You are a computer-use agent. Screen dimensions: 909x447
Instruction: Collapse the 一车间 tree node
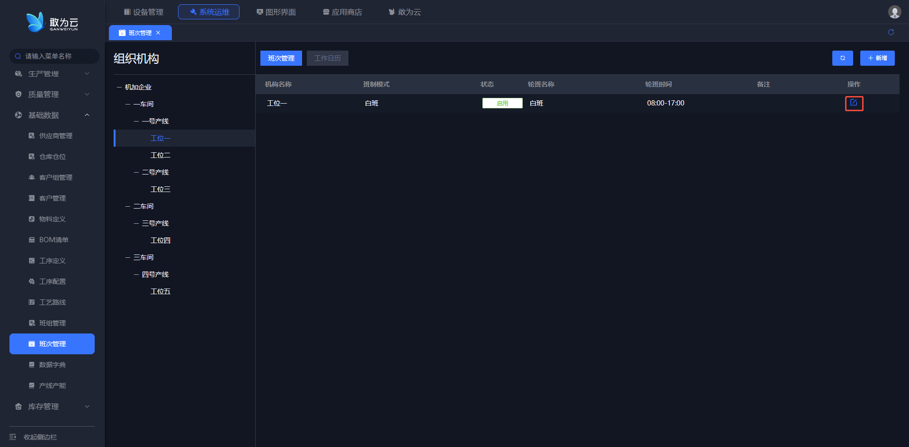pyautogui.click(x=128, y=104)
